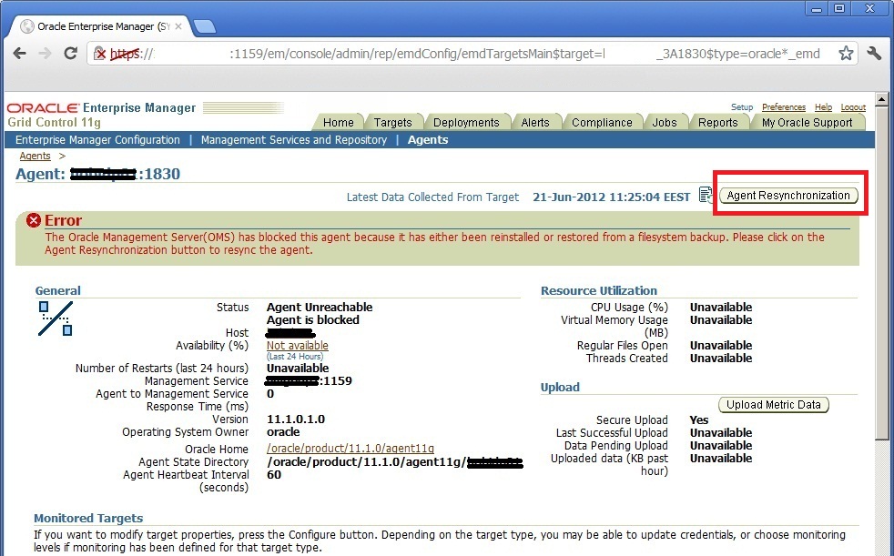
Task: Click the refresh data page icon
Action: point(706,196)
